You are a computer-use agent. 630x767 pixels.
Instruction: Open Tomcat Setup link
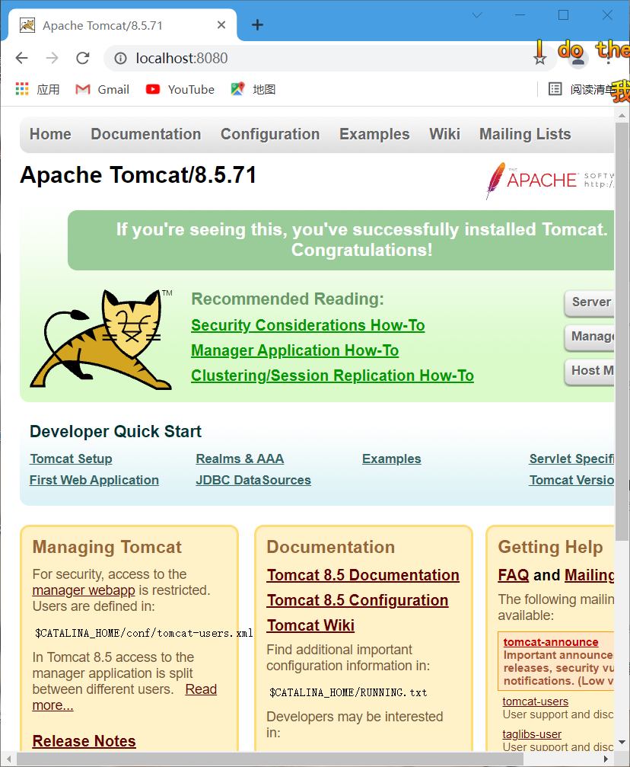click(71, 459)
